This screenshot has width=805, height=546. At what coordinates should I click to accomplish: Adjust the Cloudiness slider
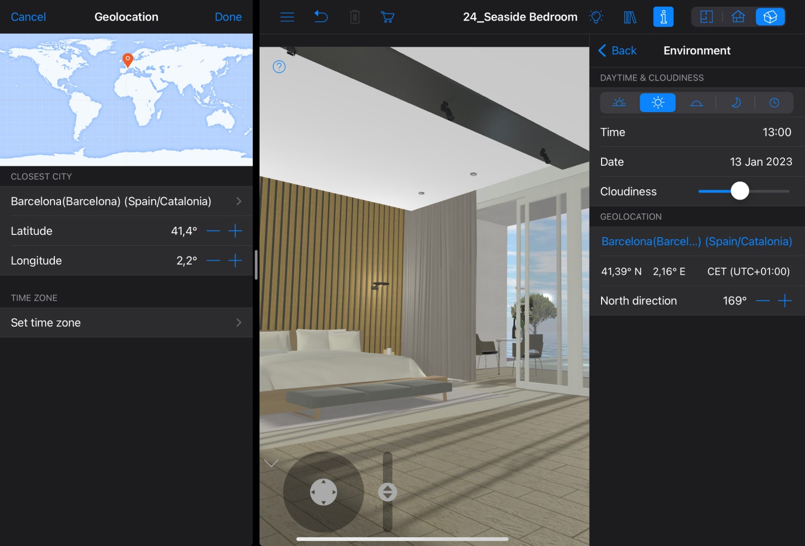[740, 191]
